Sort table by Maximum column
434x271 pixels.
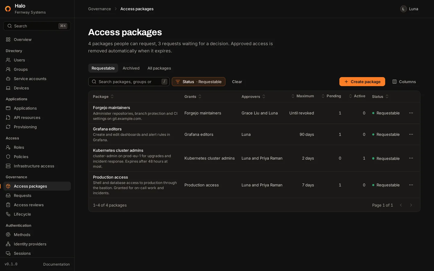(302, 96)
